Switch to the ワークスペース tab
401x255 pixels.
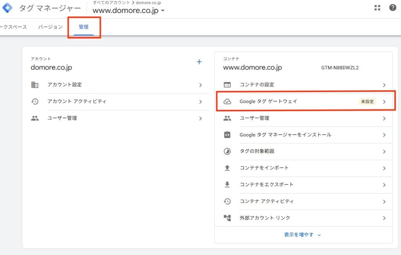13,27
